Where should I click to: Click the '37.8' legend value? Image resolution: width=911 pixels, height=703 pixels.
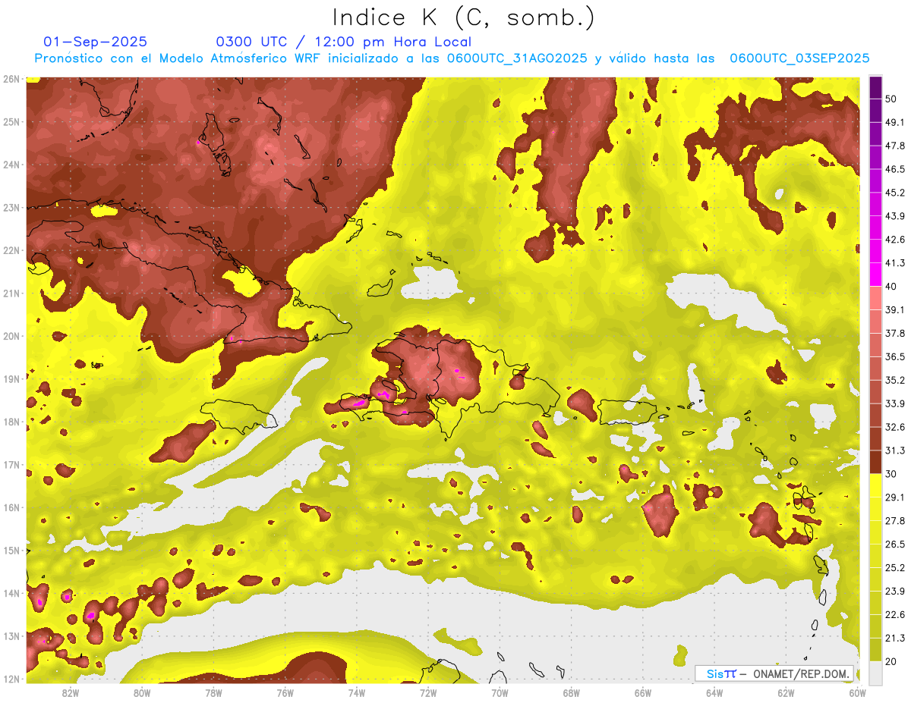pyautogui.click(x=894, y=333)
